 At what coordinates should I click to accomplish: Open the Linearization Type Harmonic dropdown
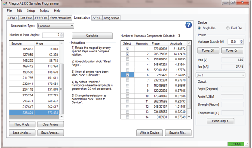[x=55, y=26]
